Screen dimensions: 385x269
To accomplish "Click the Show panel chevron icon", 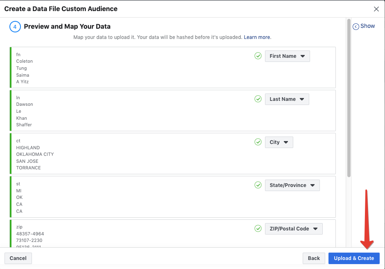I will [x=356, y=27].
